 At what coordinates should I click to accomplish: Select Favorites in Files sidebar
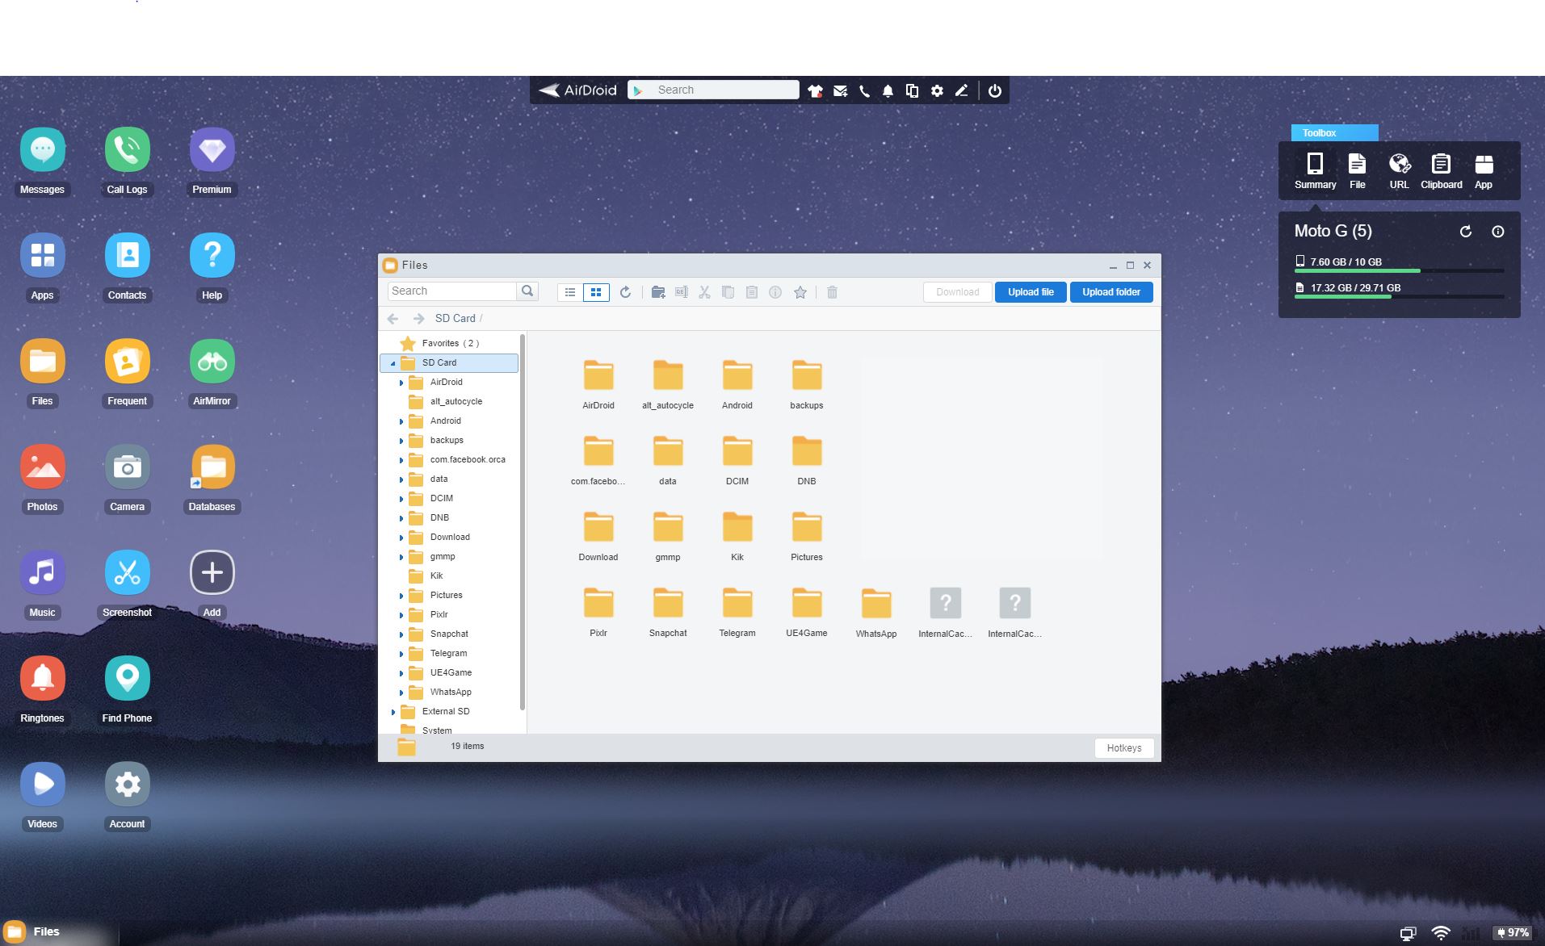click(449, 343)
